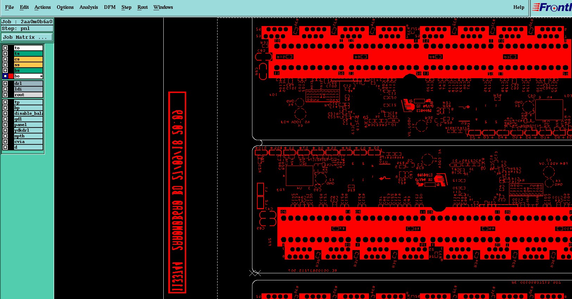This screenshot has width=572, height=299.
Task: Select layer name 'panel'
Action: click(28, 125)
